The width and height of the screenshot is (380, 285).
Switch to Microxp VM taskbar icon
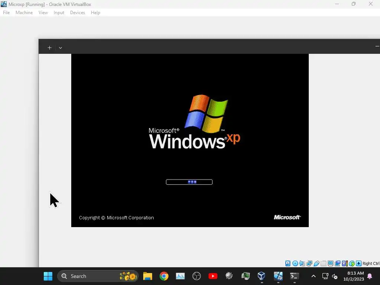(278, 276)
